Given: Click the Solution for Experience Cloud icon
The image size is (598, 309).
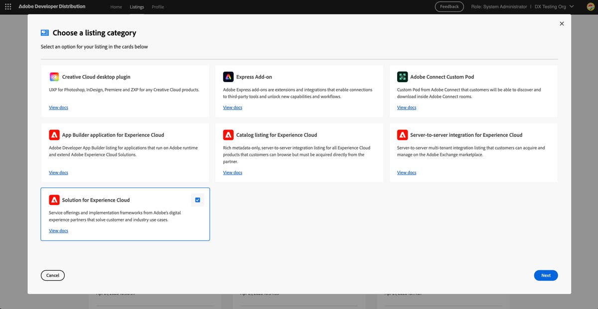Looking at the screenshot, I should point(54,200).
